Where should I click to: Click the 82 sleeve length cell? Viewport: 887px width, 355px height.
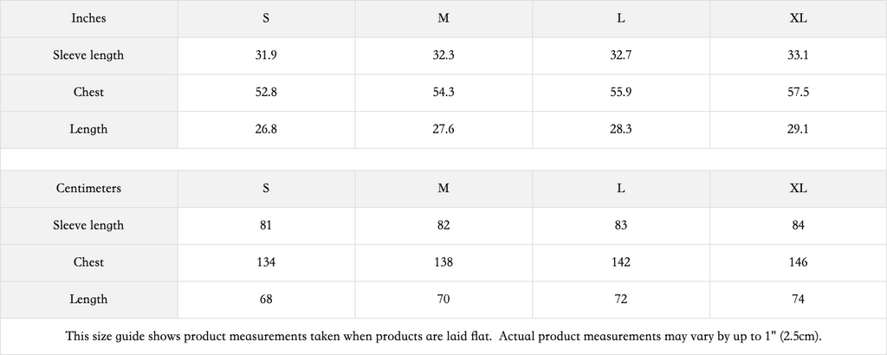[x=443, y=225]
